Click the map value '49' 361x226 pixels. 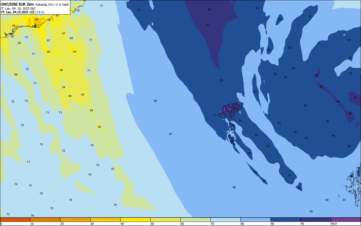click(74, 52)
